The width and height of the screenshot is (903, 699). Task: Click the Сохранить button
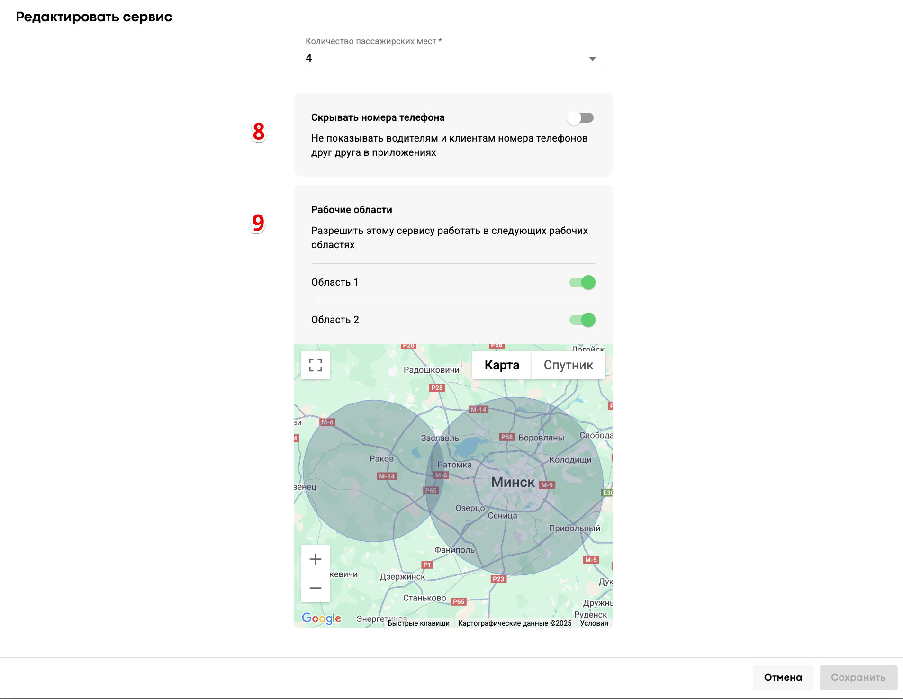click(858, 677)
